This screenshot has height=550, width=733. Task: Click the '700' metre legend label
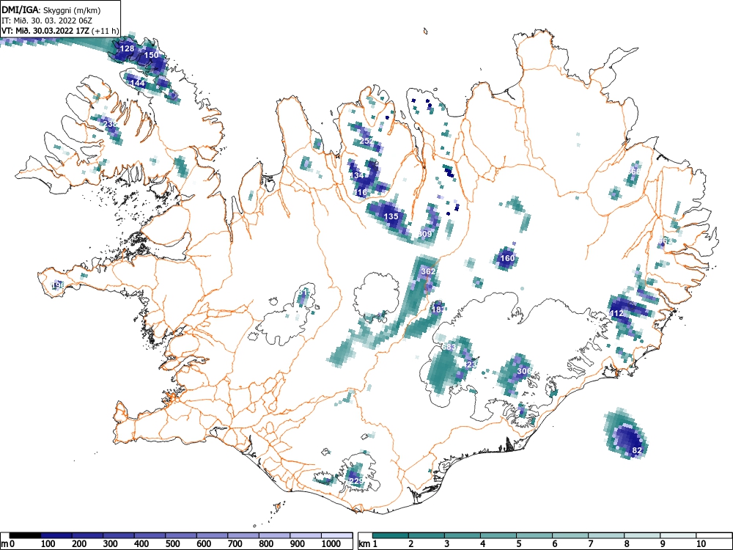[235, 544]
